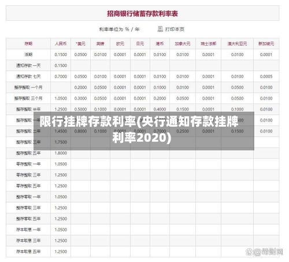Click the 0.2000 美元 rate for 整存整取 一个月

[80, 87]
